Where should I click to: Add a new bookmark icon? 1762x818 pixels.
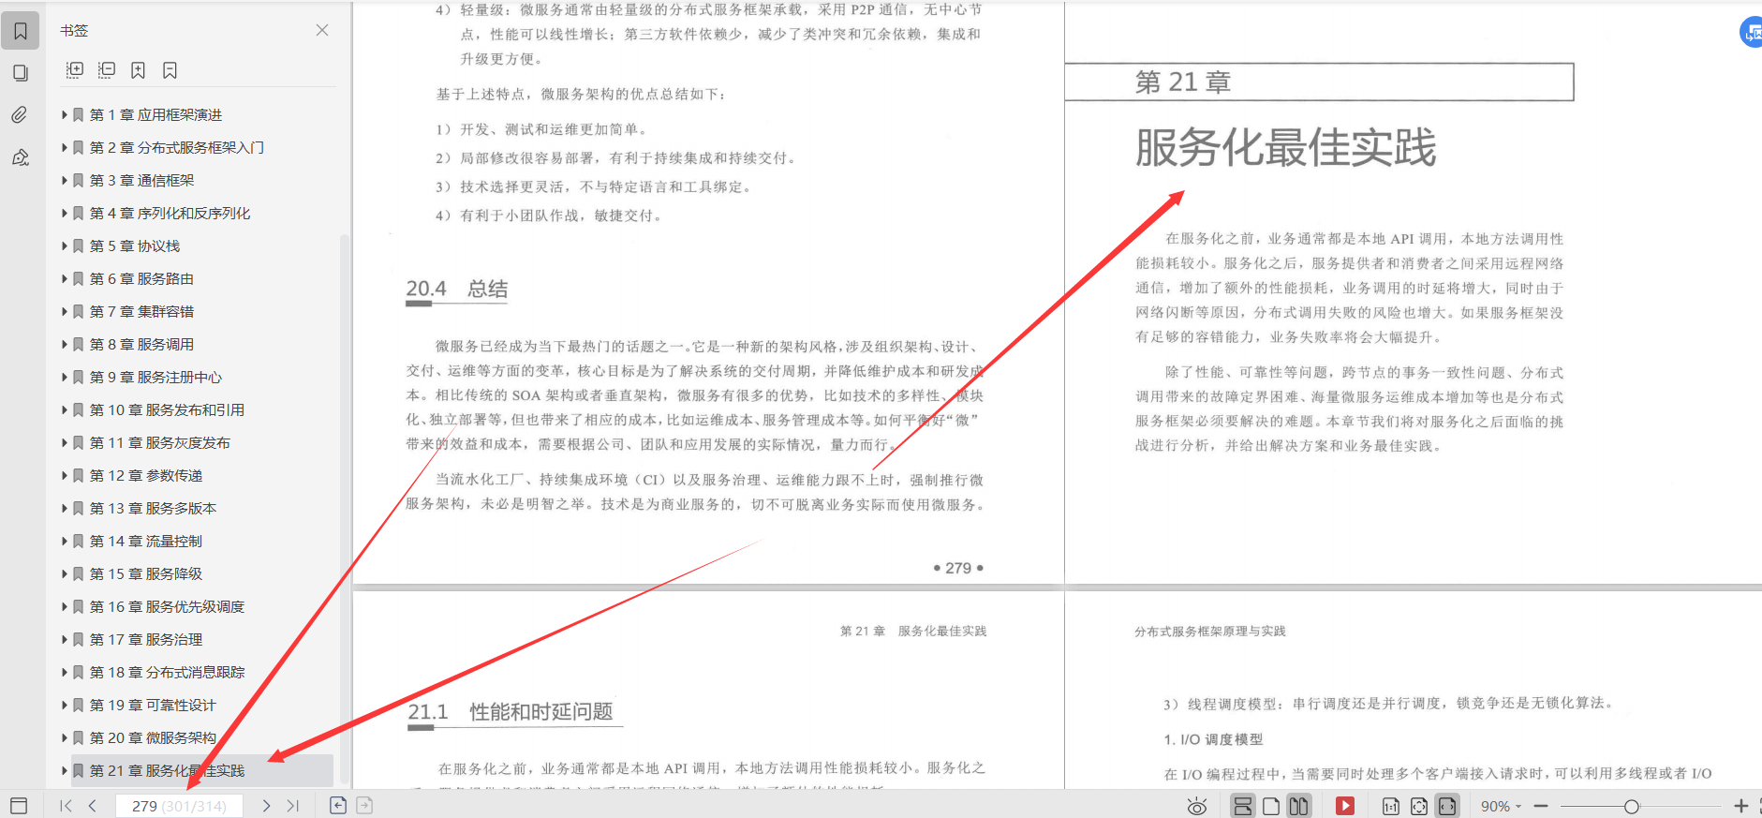138,70
